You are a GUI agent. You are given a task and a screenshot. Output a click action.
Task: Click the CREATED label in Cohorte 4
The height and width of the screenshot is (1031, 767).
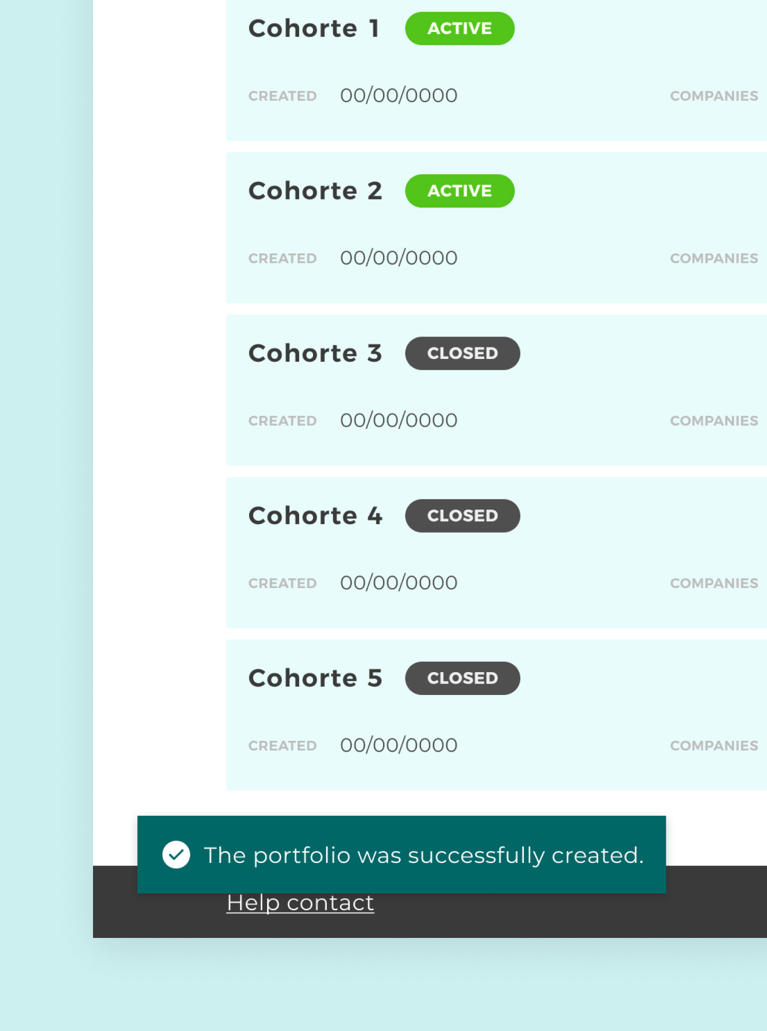point(282,583)
